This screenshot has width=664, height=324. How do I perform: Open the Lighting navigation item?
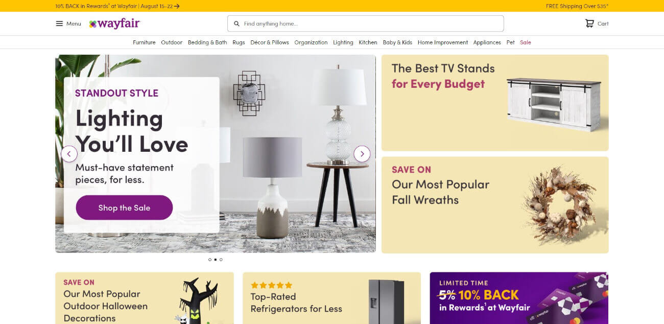pyautogui.click(x=343, y=42)
